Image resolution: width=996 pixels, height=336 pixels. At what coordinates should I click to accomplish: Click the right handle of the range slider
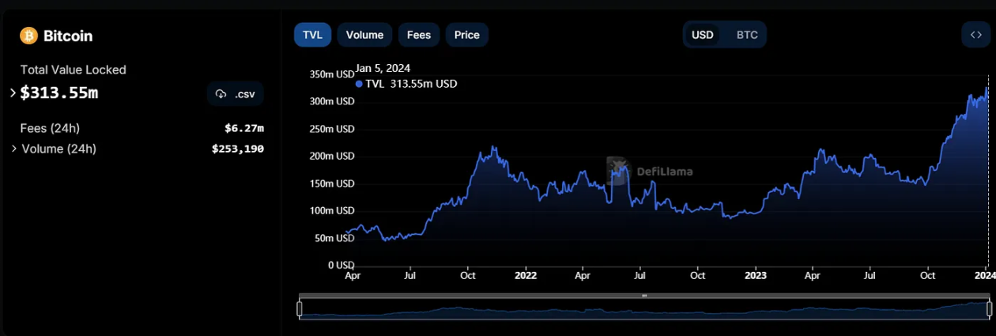tap(989, 309)
